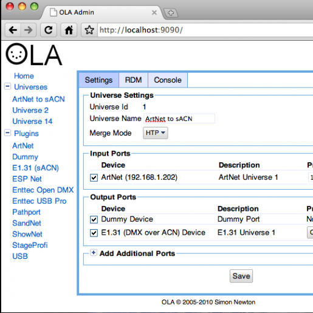Click the Dummy Port description

pos(238,219)
